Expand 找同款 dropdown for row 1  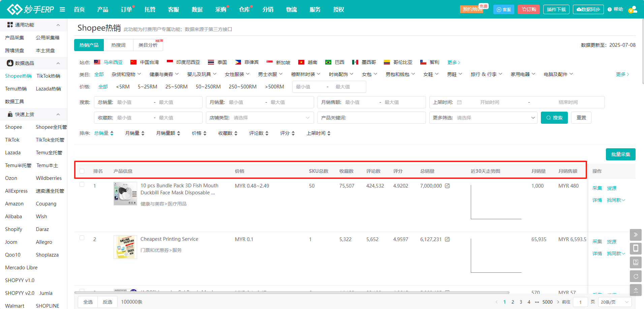[x=616, y=200]
